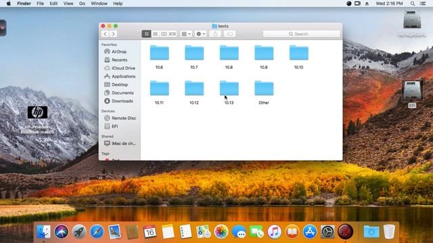The width and height of the screenshot is (433, 243).
Task: Open Launchpad from the Dock
Action: click(x=79, y=232)
